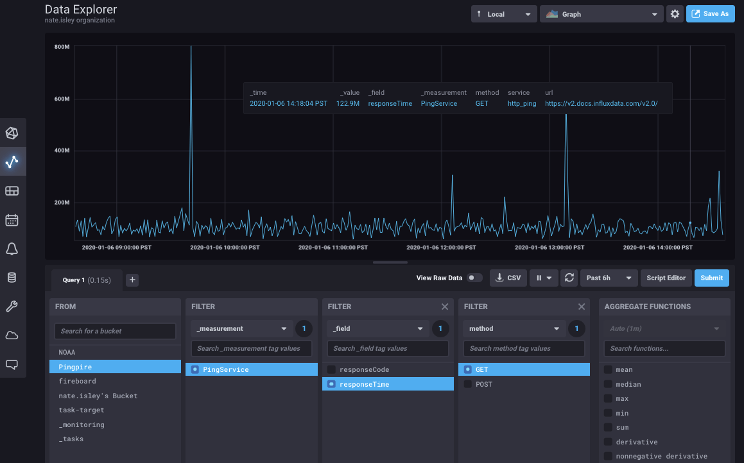The width and height of the screenshot is (744, 463).
Task: Click the Submit button
Action: pyautogui.click(x=711, y=278)
